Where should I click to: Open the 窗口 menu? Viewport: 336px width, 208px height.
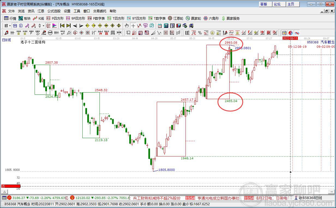87,11
